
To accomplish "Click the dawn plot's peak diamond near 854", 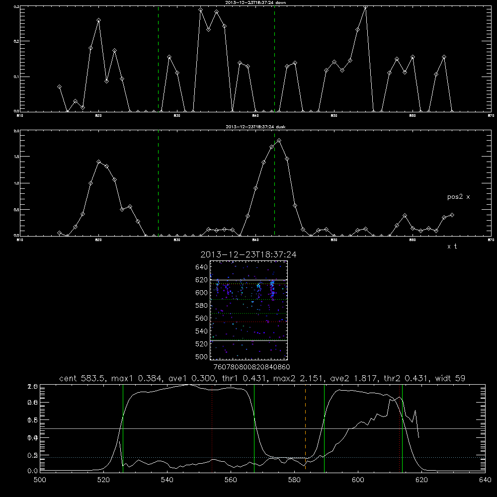I will coord(365,6).
